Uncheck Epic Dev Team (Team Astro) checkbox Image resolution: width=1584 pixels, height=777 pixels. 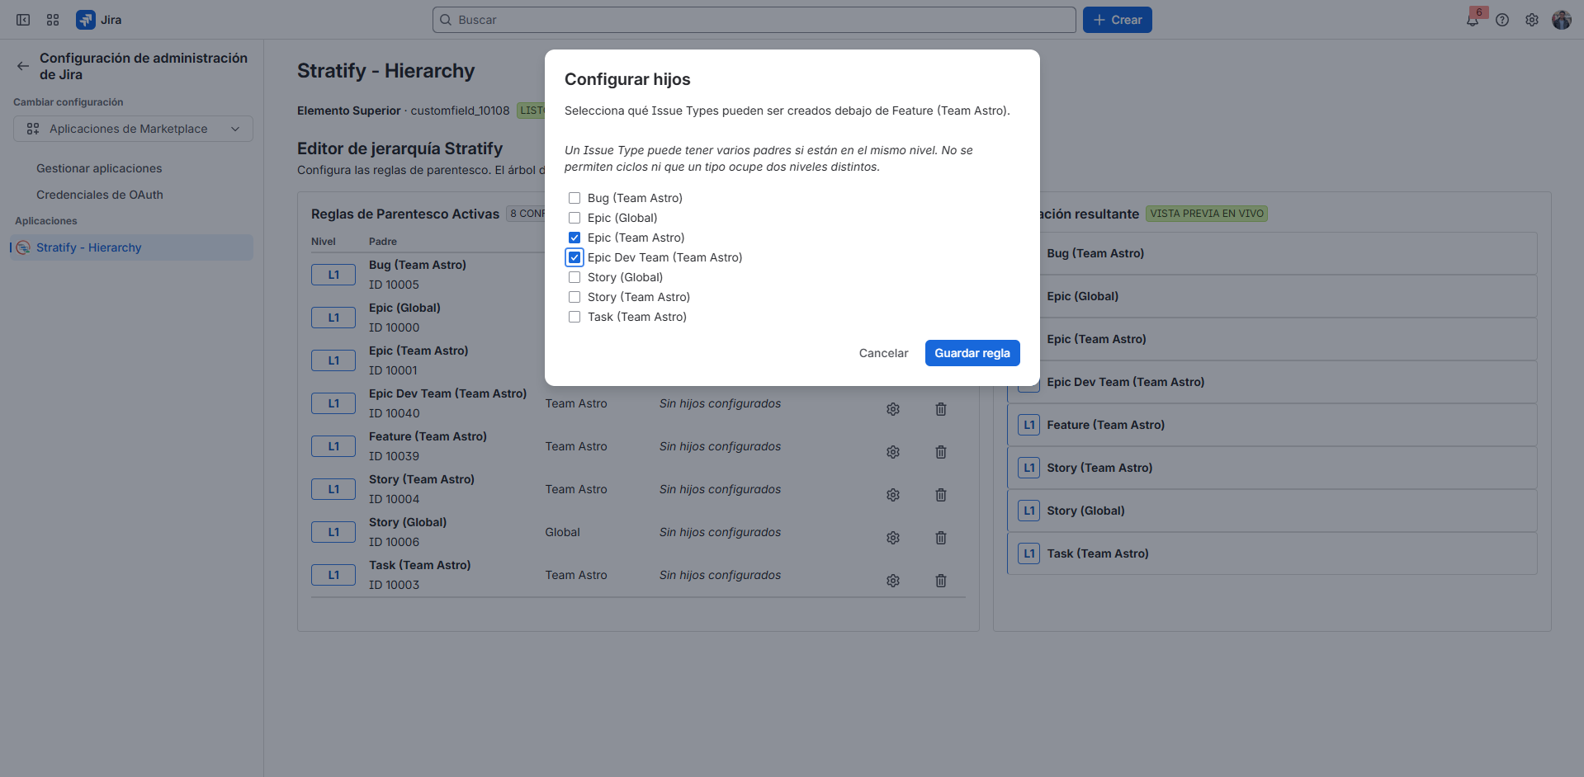pos(574,257)
